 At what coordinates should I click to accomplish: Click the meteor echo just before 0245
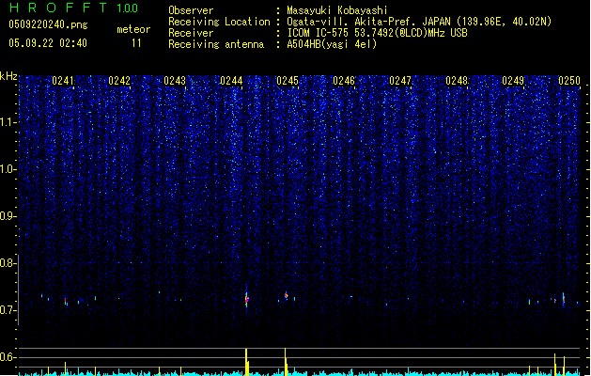tap(286, 296)
